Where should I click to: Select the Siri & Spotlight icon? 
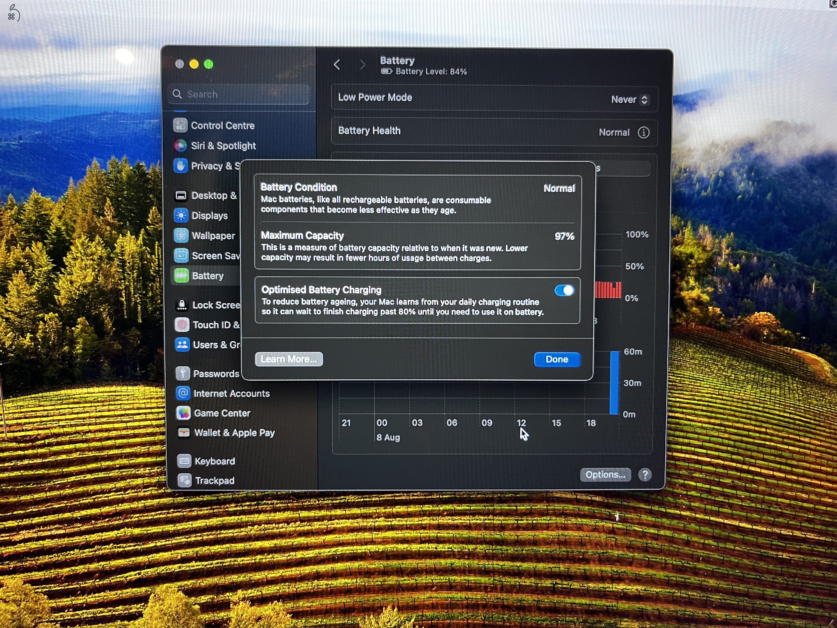pos(180,146)
